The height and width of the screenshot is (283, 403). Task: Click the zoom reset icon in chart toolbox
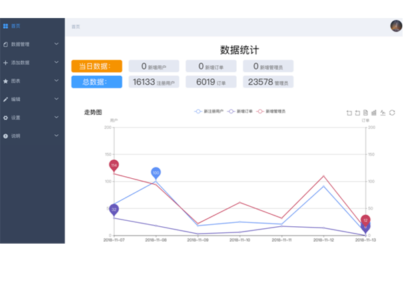click(358, 112)
